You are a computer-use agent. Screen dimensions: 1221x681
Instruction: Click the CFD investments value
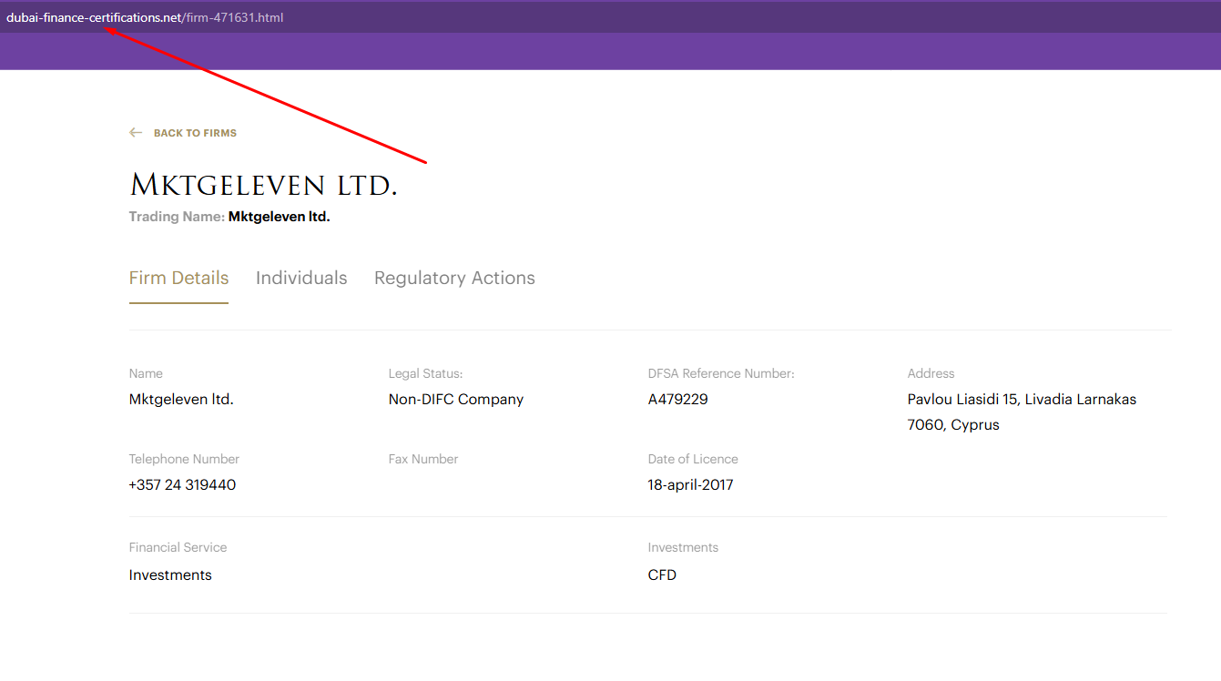[662, 574]
